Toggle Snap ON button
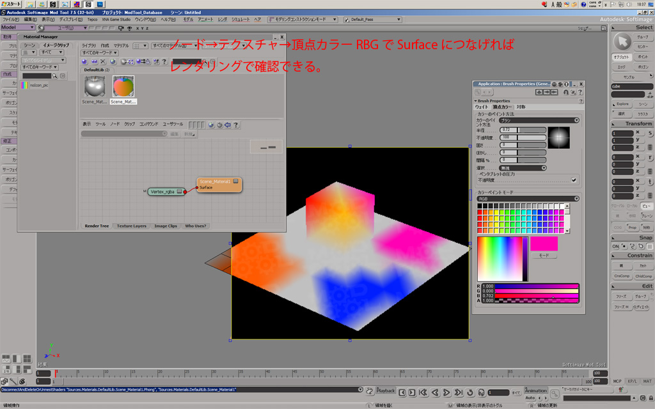The image size is (655, 409). click(x=616, y=246)
